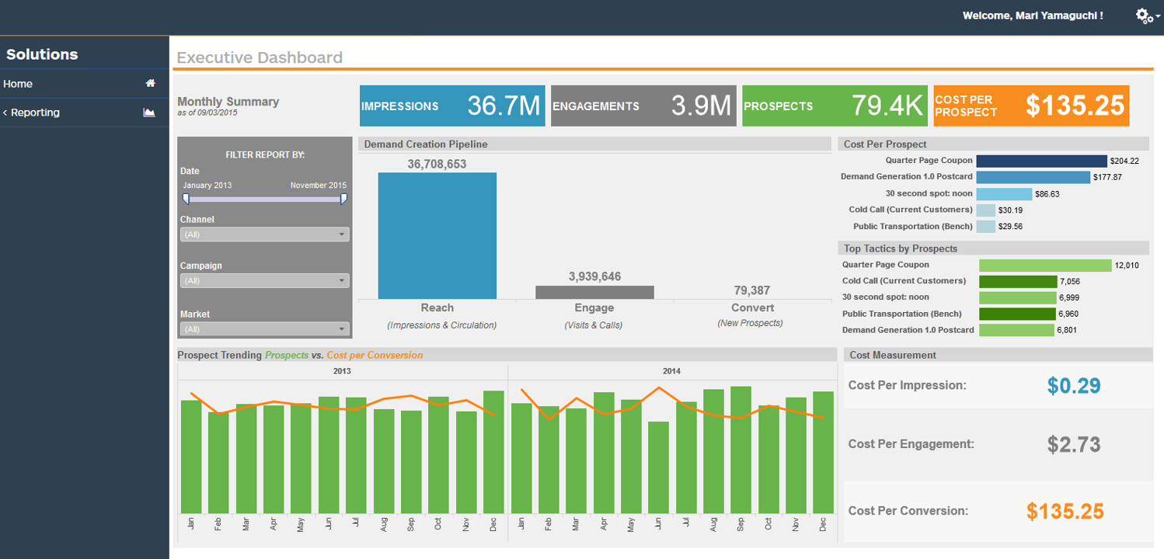Screen dimensions: 1164x559
Task: Click the June 2014 green bar
Action: click(658, 467)
